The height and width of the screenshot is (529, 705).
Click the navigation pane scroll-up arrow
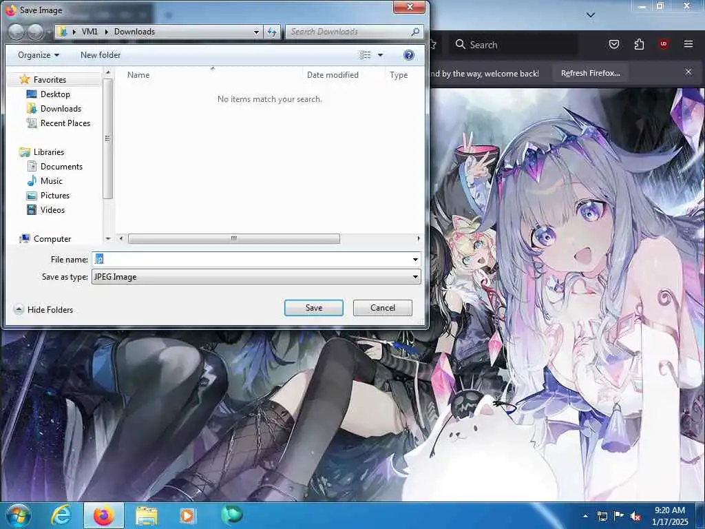point(107,72)
